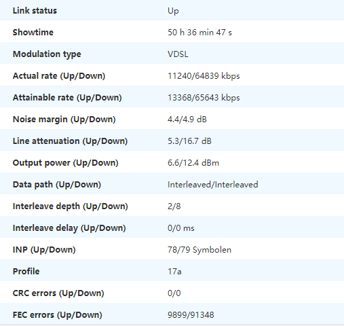Select the Modulation type label
The width and height of the screenshot is (344, 328).
[x=47, y=54]
